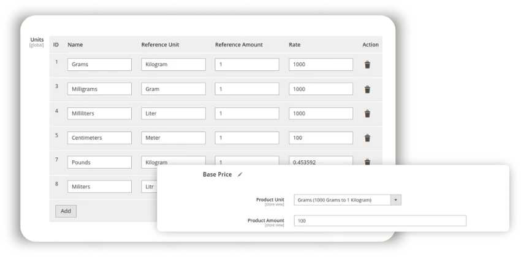Click the Action column header
This screenshot has height=257, width=521.
(370, 45)
